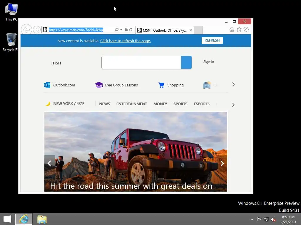
Task: Maximize the Internet Explorer window
Action: point(234,21)
